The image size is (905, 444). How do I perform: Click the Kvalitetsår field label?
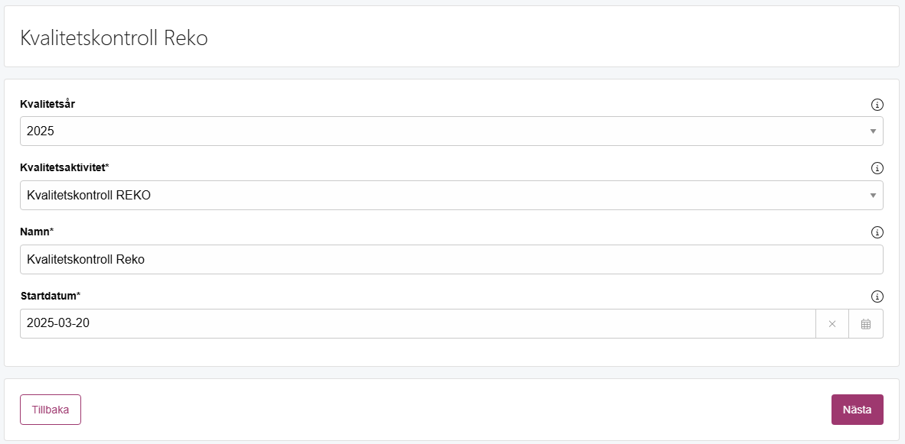[47, 104]
